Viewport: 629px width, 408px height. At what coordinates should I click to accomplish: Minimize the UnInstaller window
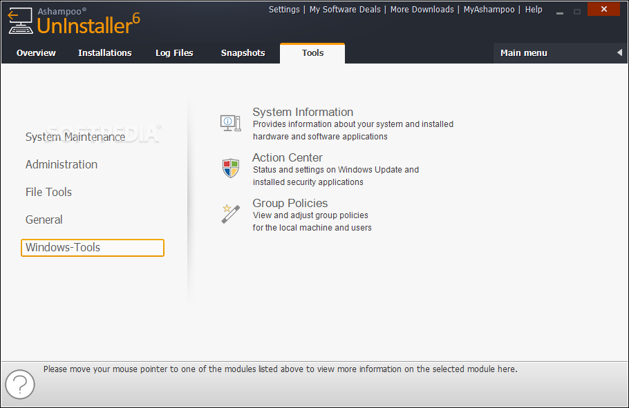[560, 12]
